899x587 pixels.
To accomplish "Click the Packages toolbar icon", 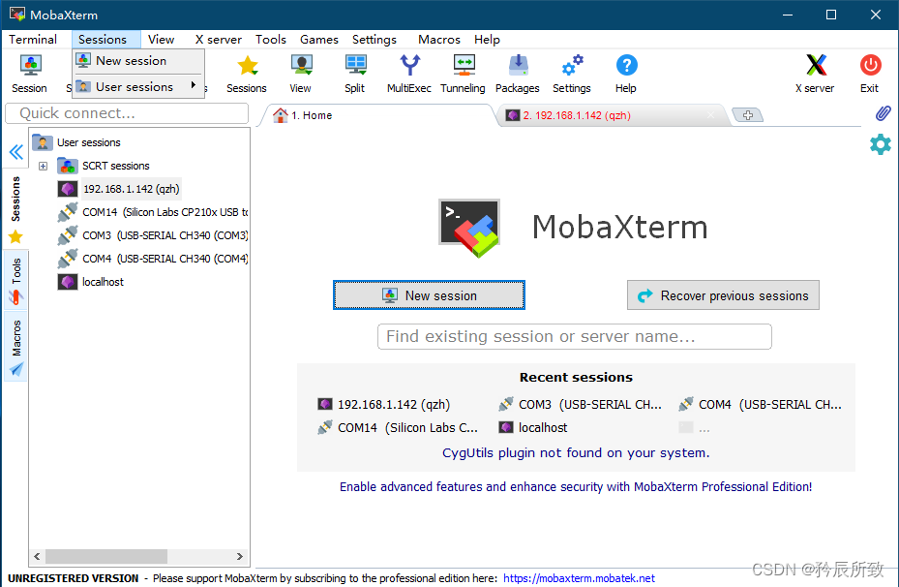I will 517,74.
